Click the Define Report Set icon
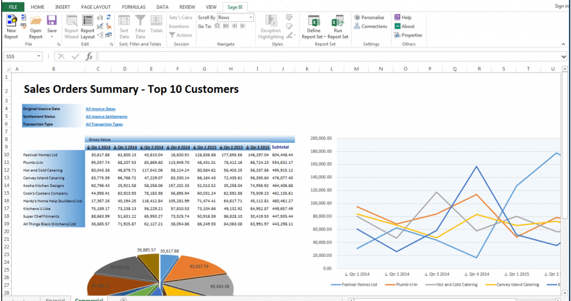571x301 pixels. [x=314, y=20]
